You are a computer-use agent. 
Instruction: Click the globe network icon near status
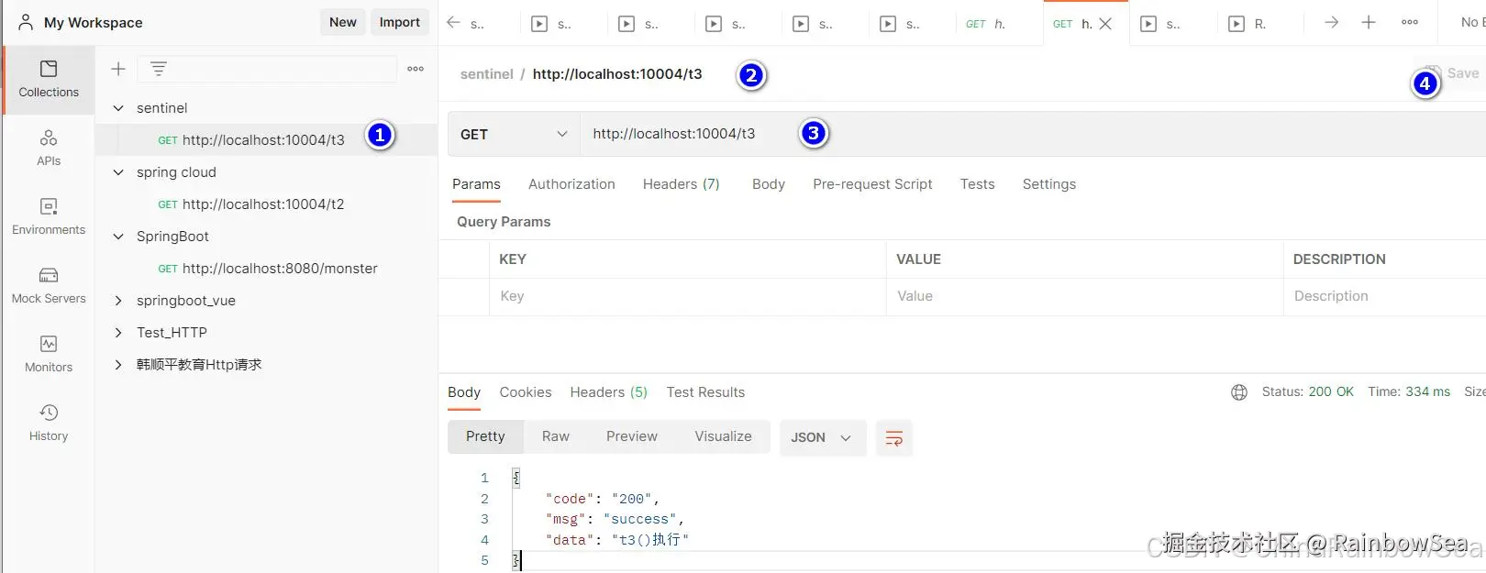click(x=1239, y=392)
